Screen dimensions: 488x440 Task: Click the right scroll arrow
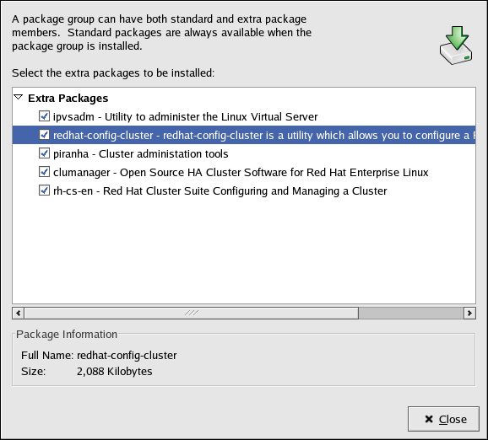469,313
